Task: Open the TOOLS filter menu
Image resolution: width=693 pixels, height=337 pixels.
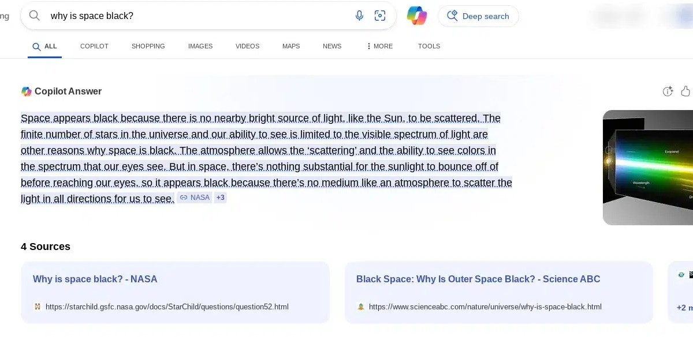Action: click(429, 46)
